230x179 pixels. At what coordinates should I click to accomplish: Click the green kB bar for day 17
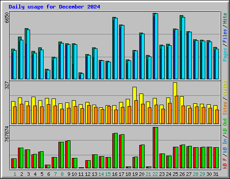click(x=123, y=151)
